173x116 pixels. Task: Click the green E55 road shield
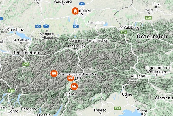(x=124, y=32)
